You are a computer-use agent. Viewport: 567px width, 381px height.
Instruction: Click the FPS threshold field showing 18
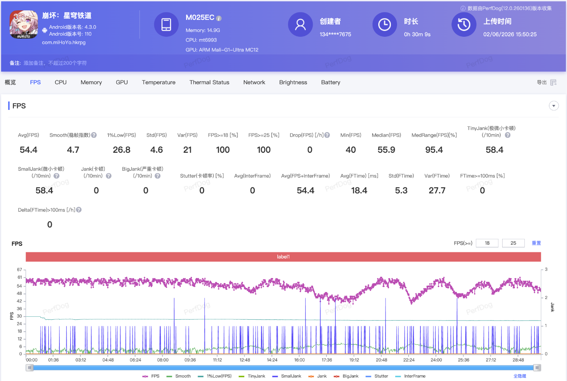pos(487,243)
